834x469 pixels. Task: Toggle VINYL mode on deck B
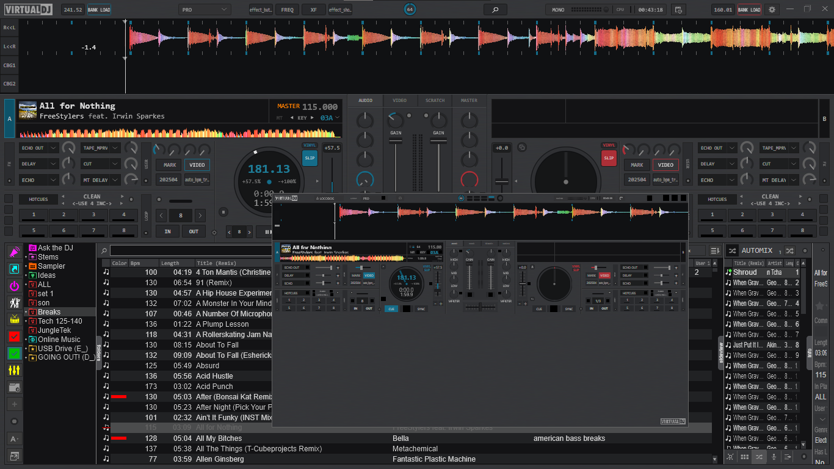(x=609, y=145)
